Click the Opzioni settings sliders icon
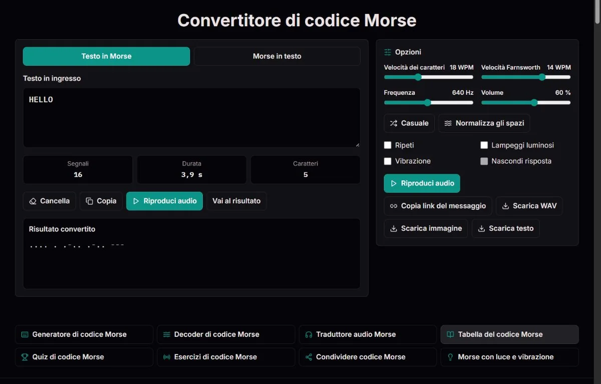This screenshot has height=384, width=601. tap(388, 52)
